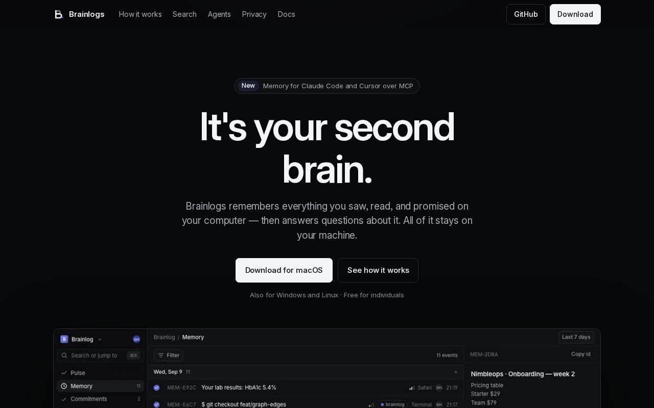Screen dimensions: 654x408
Task: Expand the Brainlog workspace dropdown chevron
Action: click(x=100, y=340)
